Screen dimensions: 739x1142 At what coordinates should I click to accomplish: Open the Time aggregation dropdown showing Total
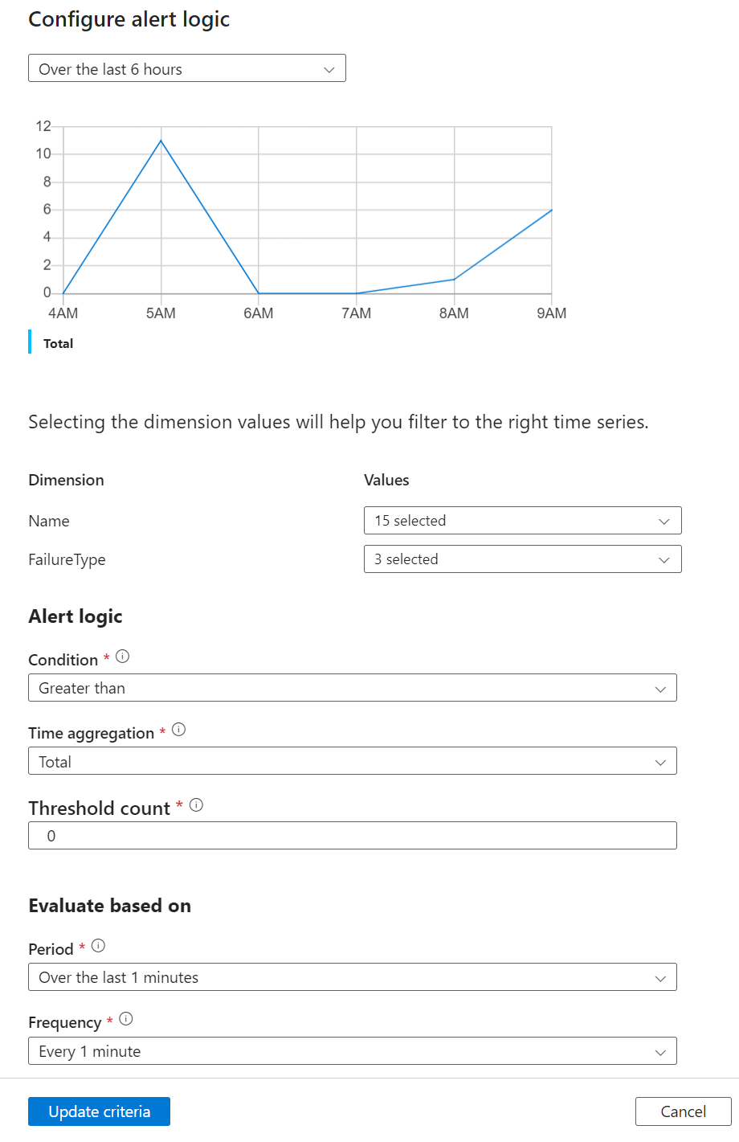[x=352, y=761]
